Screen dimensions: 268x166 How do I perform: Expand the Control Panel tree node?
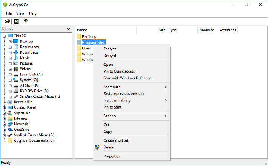(4, 108)
